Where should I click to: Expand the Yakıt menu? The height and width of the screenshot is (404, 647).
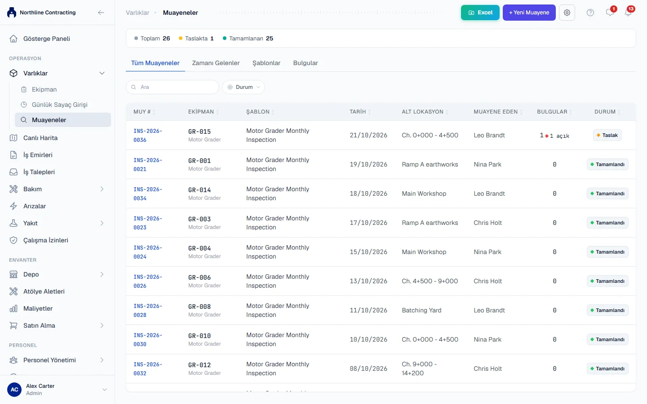(102, 223)
